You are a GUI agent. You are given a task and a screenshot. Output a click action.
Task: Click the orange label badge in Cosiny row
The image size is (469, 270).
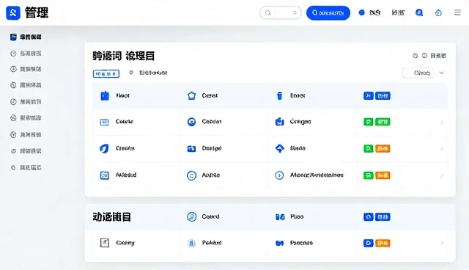point(383,243)
